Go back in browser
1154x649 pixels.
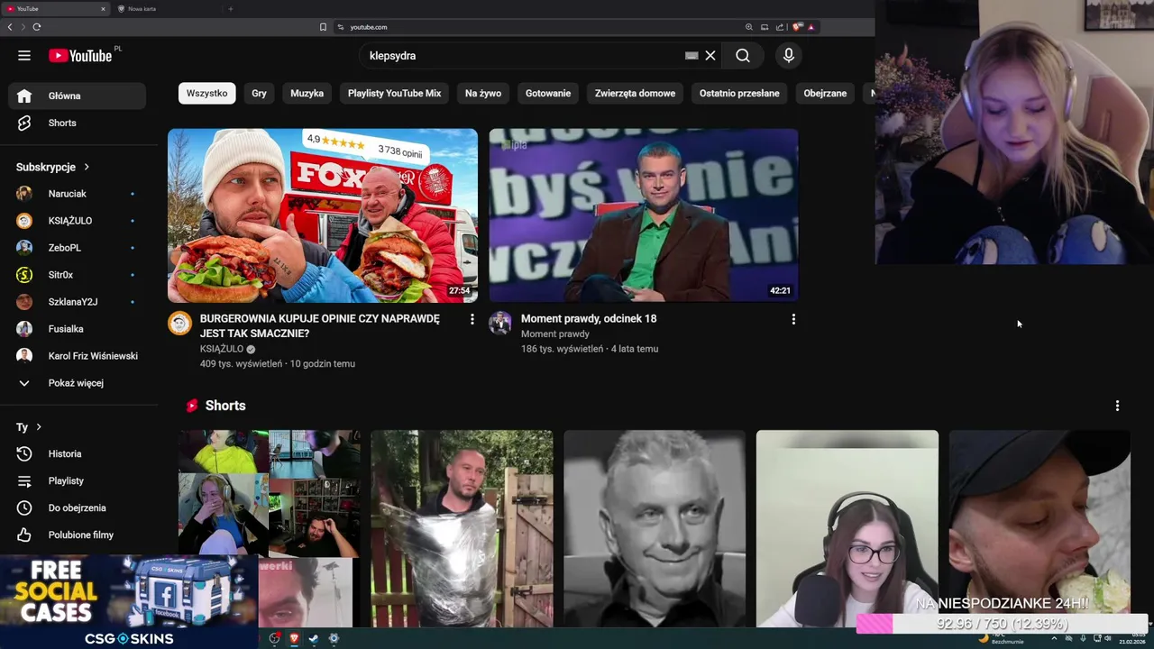point(10,27)
